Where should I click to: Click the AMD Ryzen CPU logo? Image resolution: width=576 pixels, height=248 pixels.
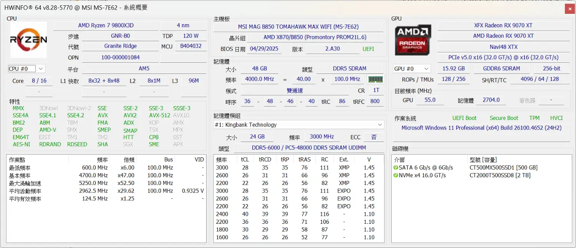[x=28, y=40]
